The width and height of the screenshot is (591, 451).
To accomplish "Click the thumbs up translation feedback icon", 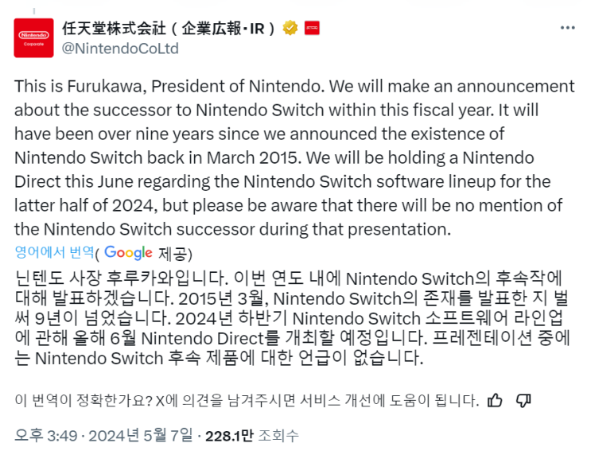I will [x=495, y=399].
